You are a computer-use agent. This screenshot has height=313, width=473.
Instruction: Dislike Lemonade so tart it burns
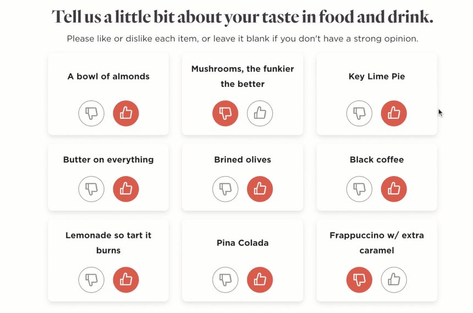point(91,280)
